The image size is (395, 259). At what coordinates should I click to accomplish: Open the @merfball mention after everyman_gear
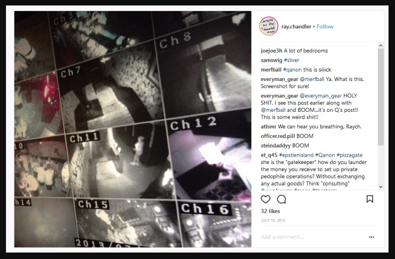pos(312,79)
